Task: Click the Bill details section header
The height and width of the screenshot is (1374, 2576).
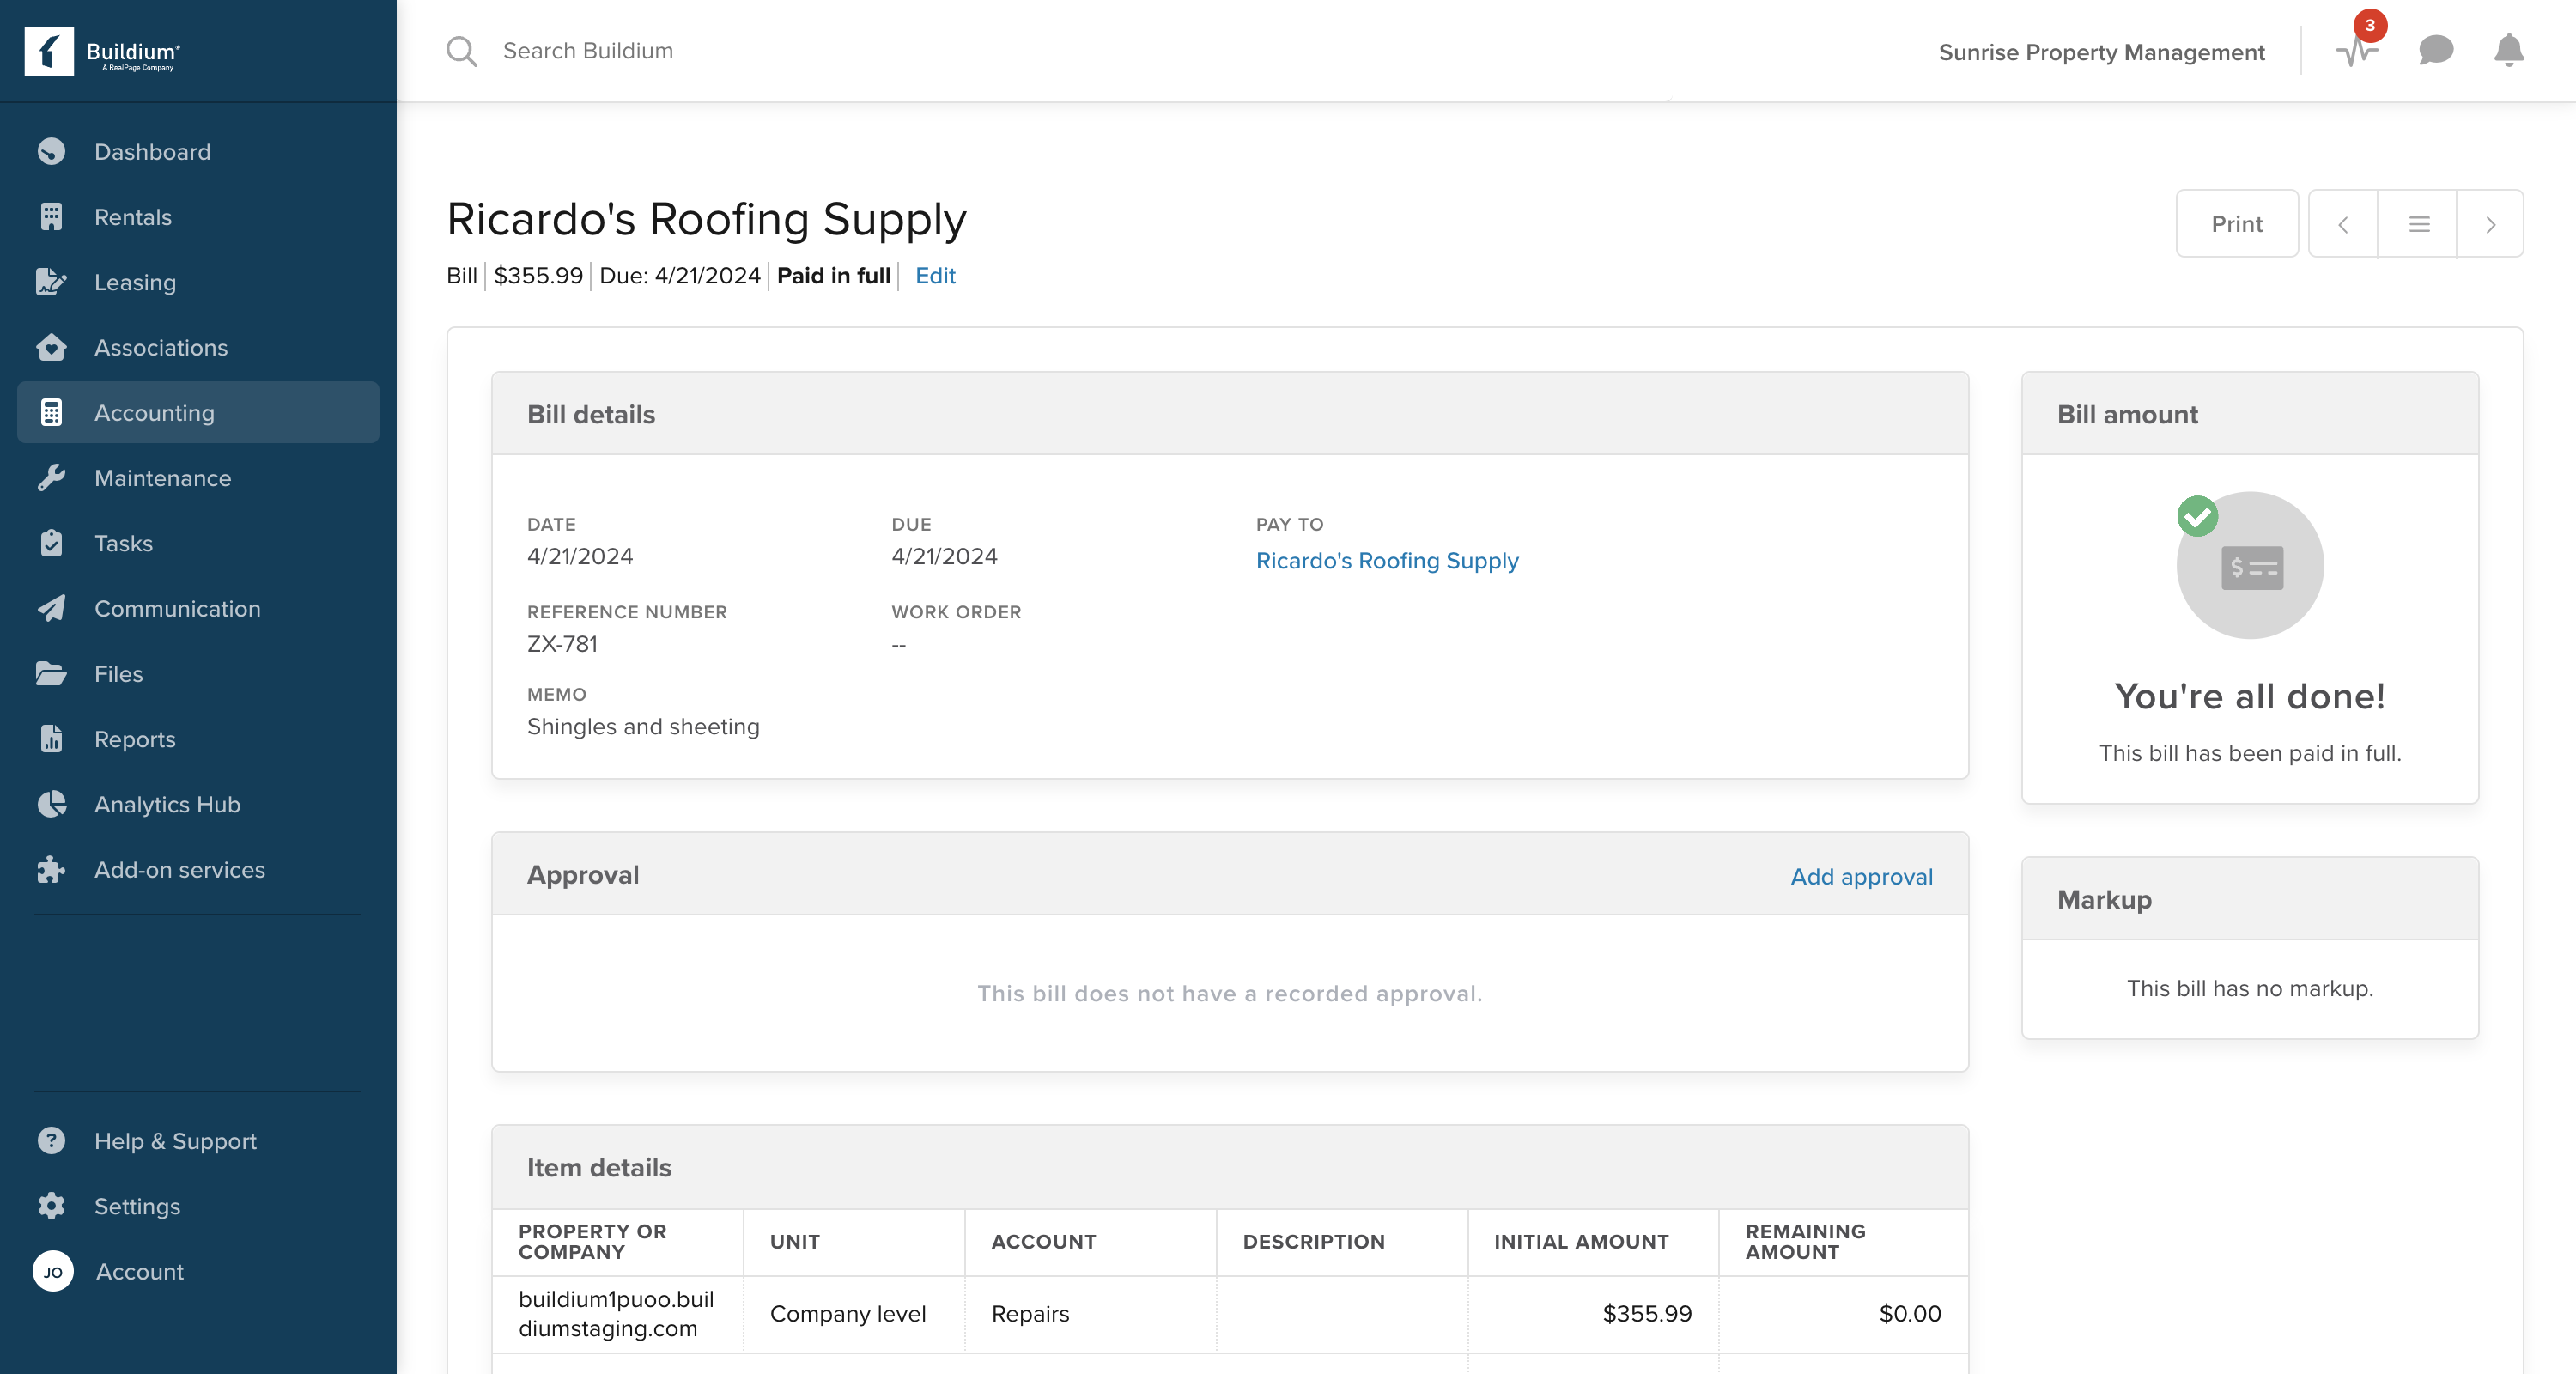Action: click(x=1230, y=414)
